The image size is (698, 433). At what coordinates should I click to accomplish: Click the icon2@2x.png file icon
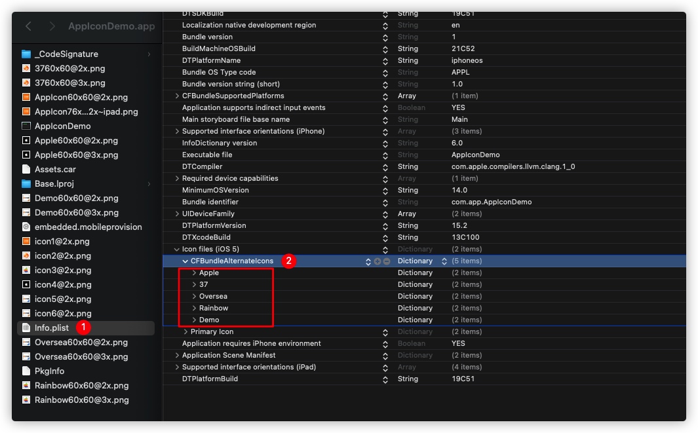click(26, 256)
